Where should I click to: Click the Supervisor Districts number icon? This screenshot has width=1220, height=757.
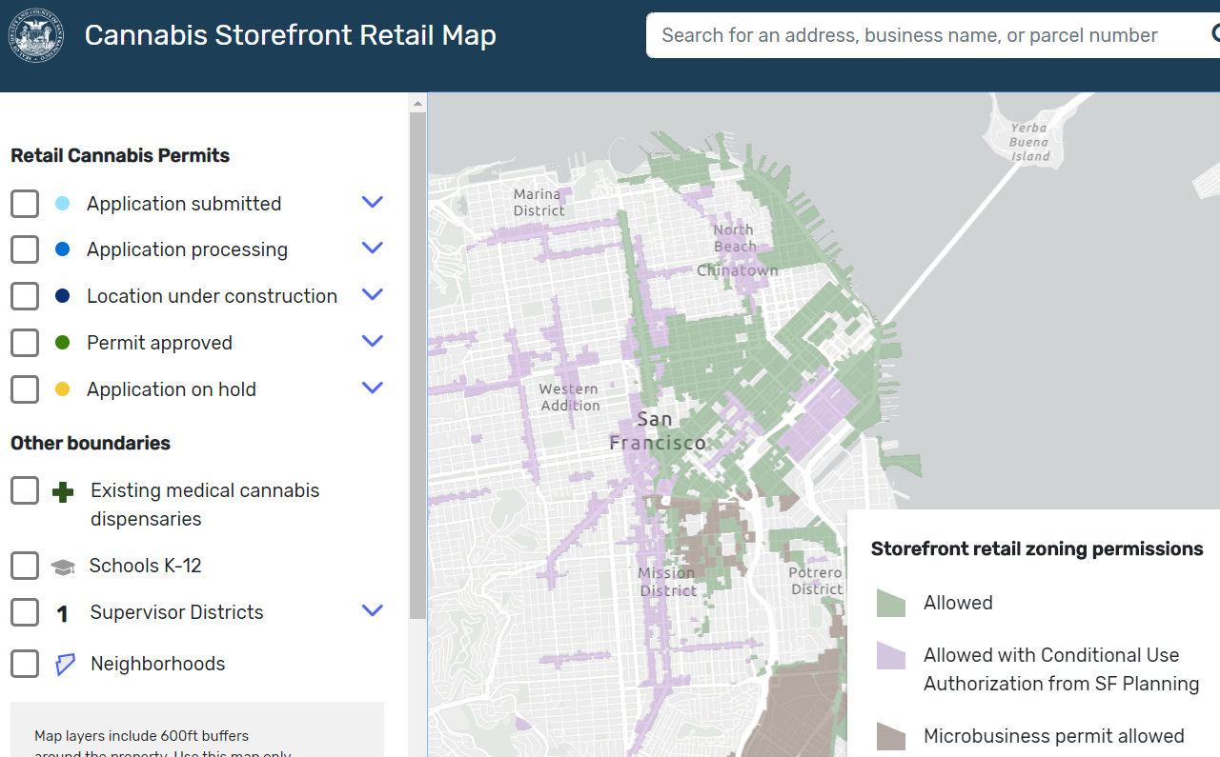tap(63, 612)
